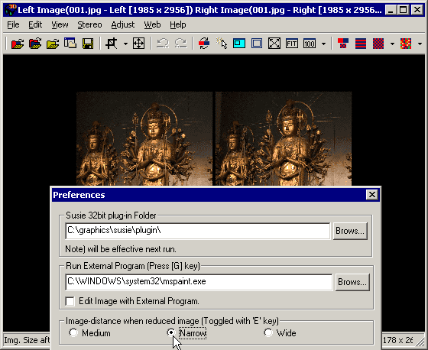The image size is (428, 350).
Task: Click the Swap Left/Right images icon
Action: [x=204, y=44]
